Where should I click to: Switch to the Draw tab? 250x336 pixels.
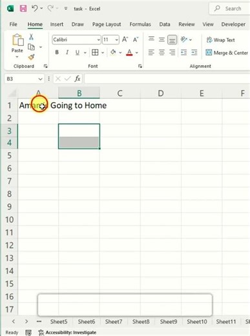click(x=78, y=24)
